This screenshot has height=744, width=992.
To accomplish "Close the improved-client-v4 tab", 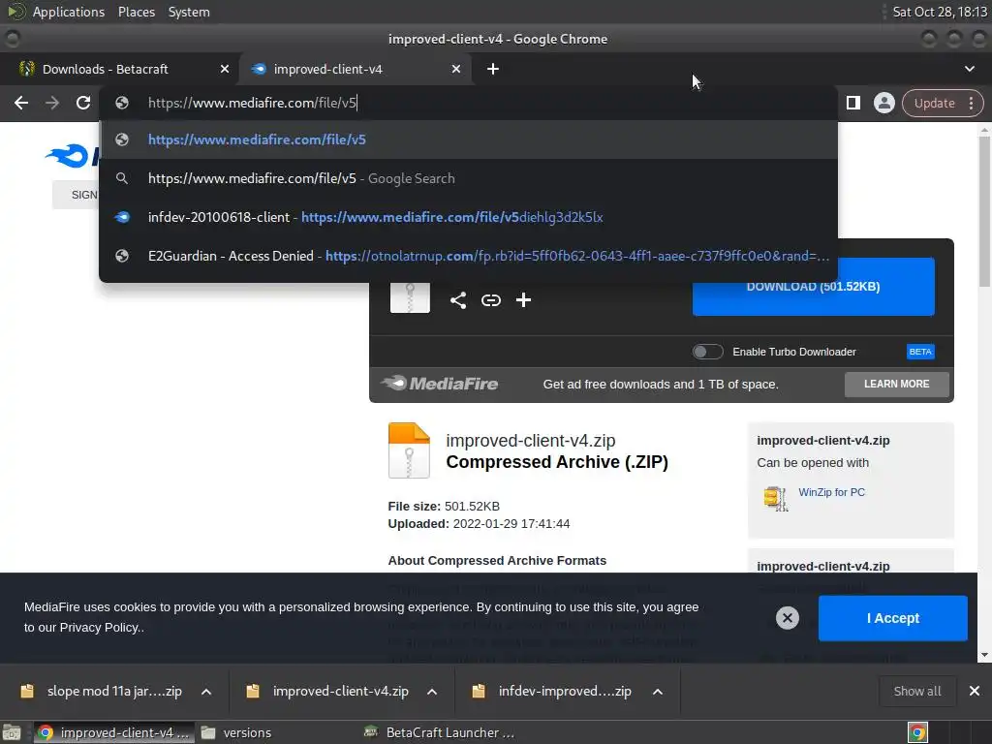I will (x=456, y=69).
